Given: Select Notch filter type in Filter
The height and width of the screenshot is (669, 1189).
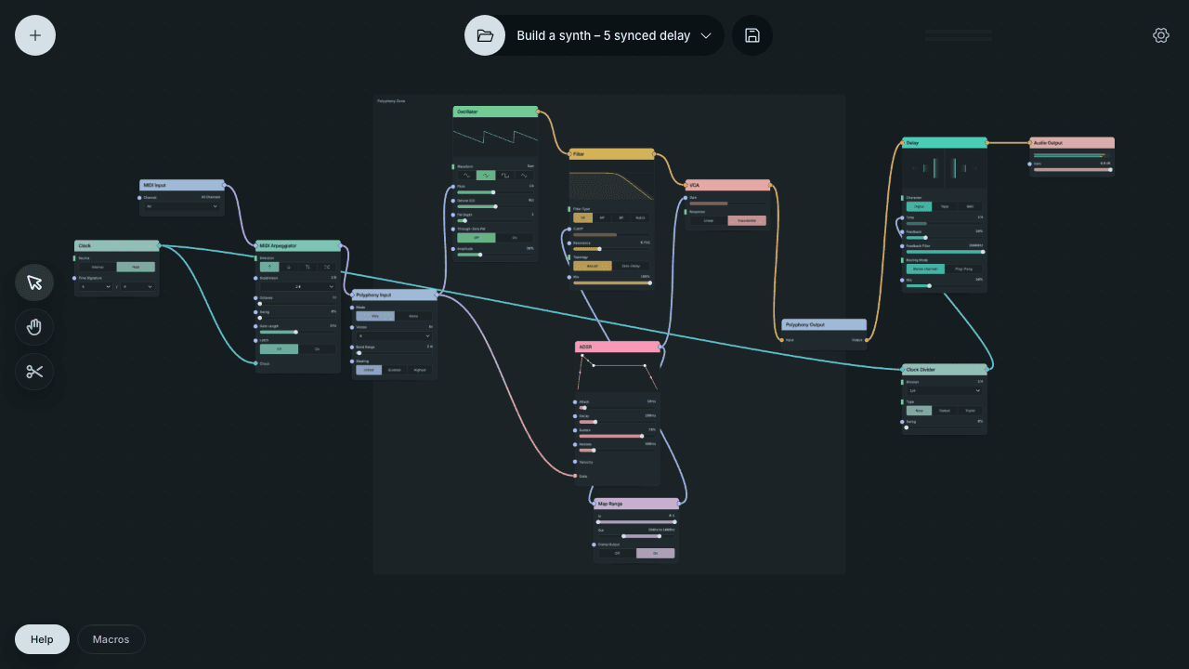Looking at the screenshot, I should (641, 217).
